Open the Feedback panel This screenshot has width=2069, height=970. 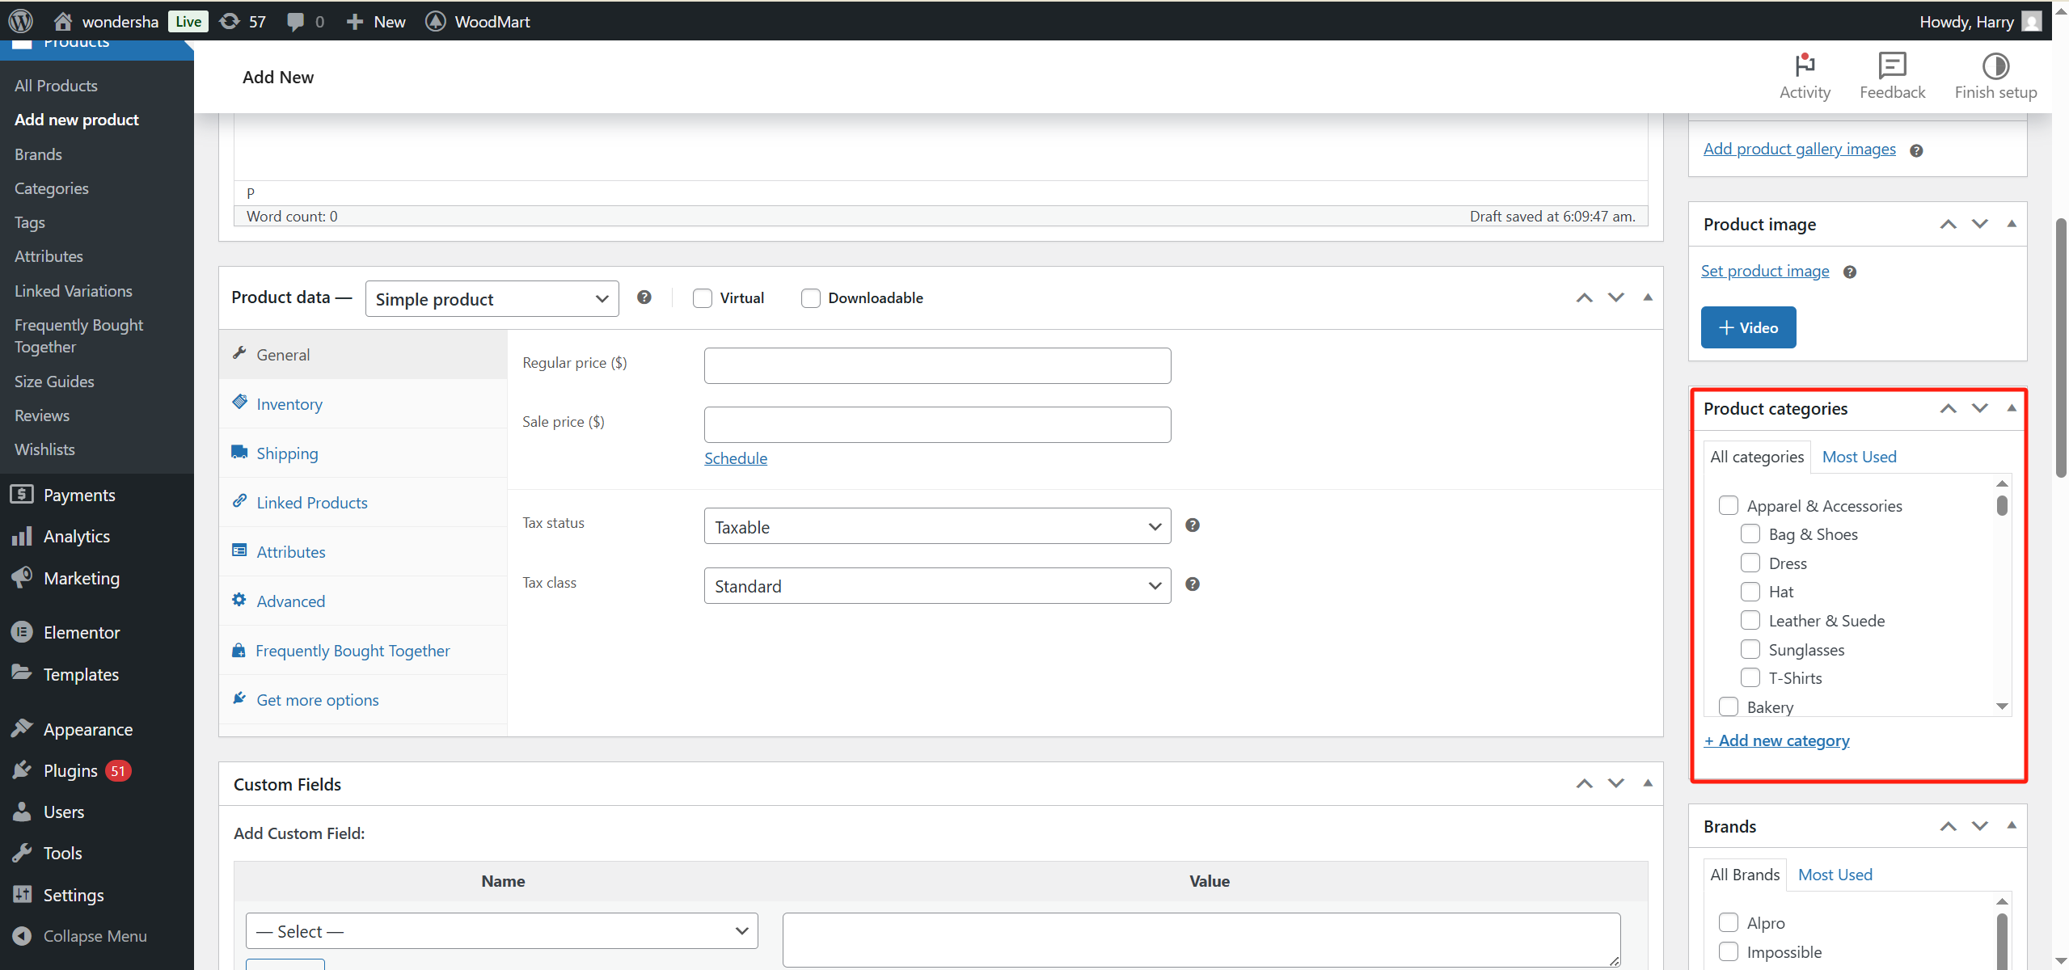click(x=1892, y=77)
